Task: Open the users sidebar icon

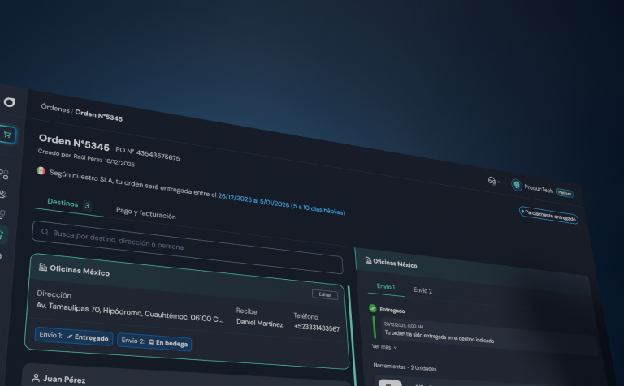Action: (x=2, y=194)
